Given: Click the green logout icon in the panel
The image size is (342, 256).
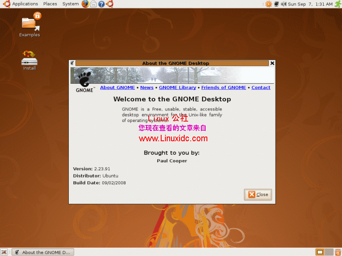Looking at the screenshot, I should click(x=338, y=4).
